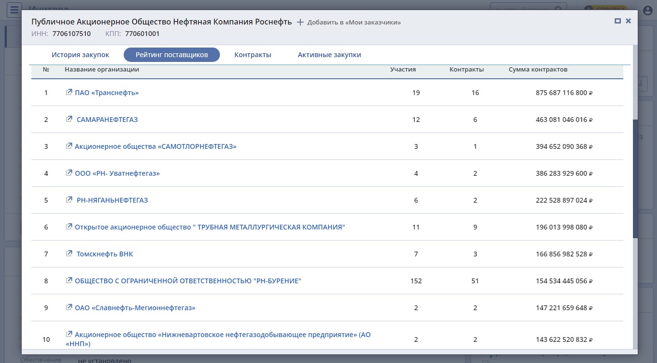
Task: Open external link icon for «Славнефть-Мегионнефтегаз»
Action: click(69, 307)
